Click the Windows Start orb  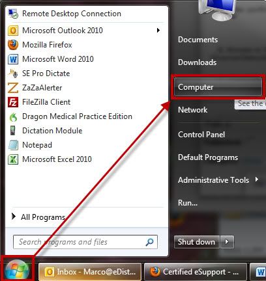(17, 269)
